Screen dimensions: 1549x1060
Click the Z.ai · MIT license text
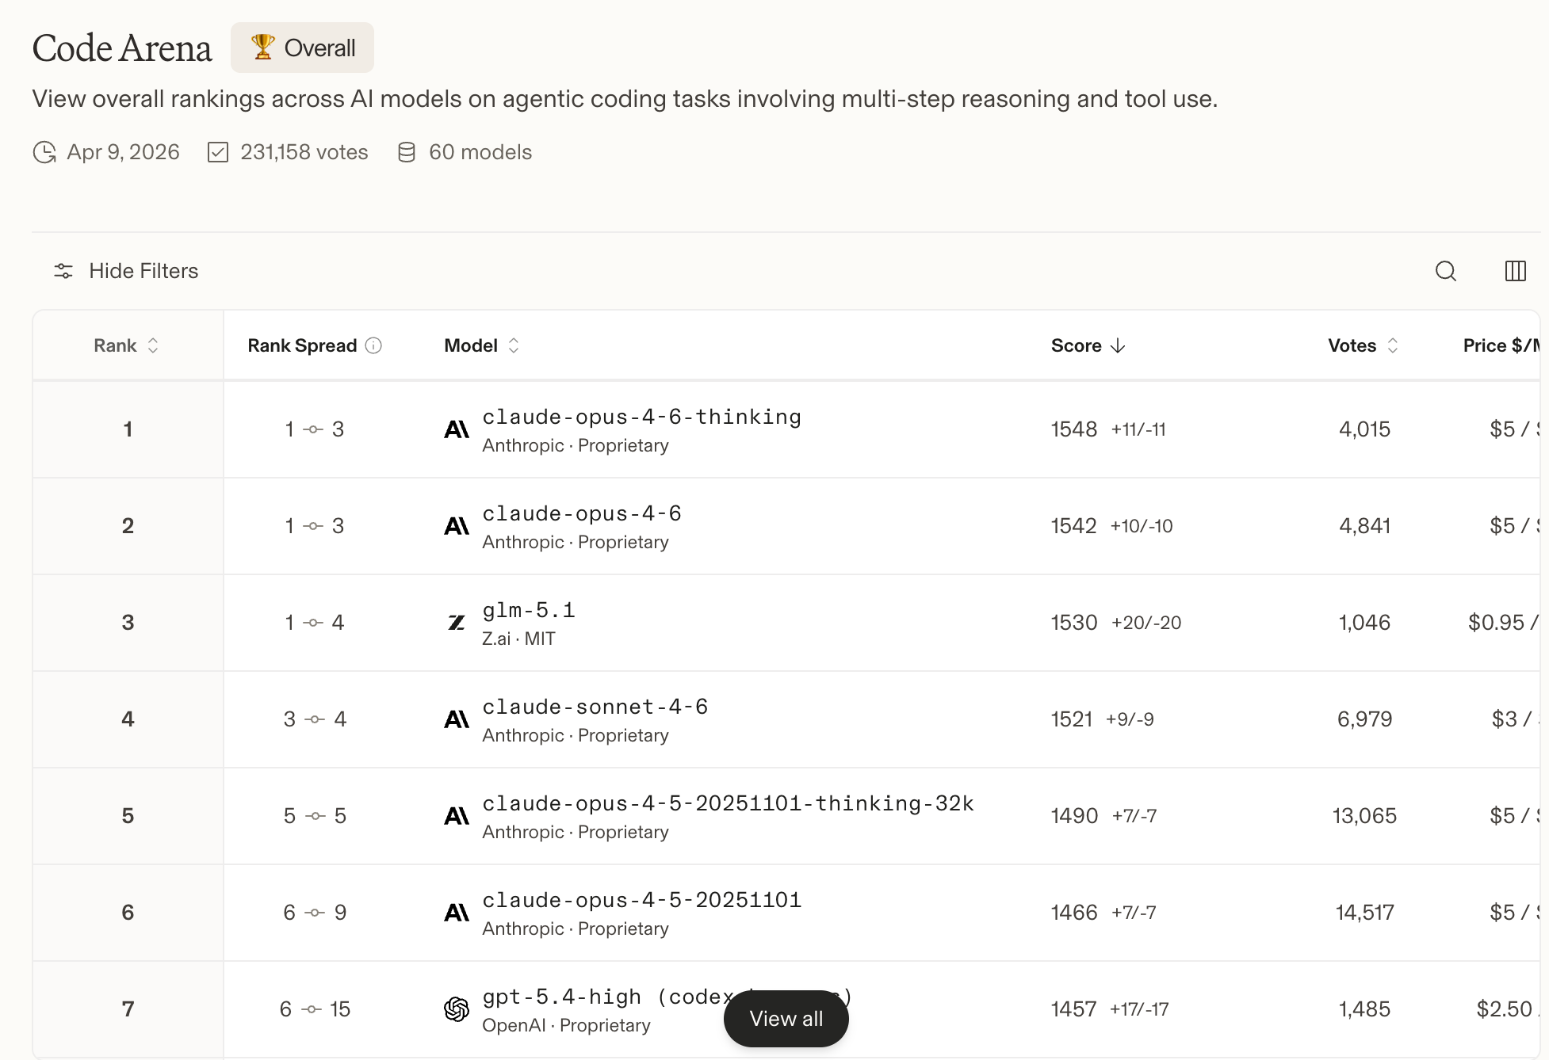518,639
